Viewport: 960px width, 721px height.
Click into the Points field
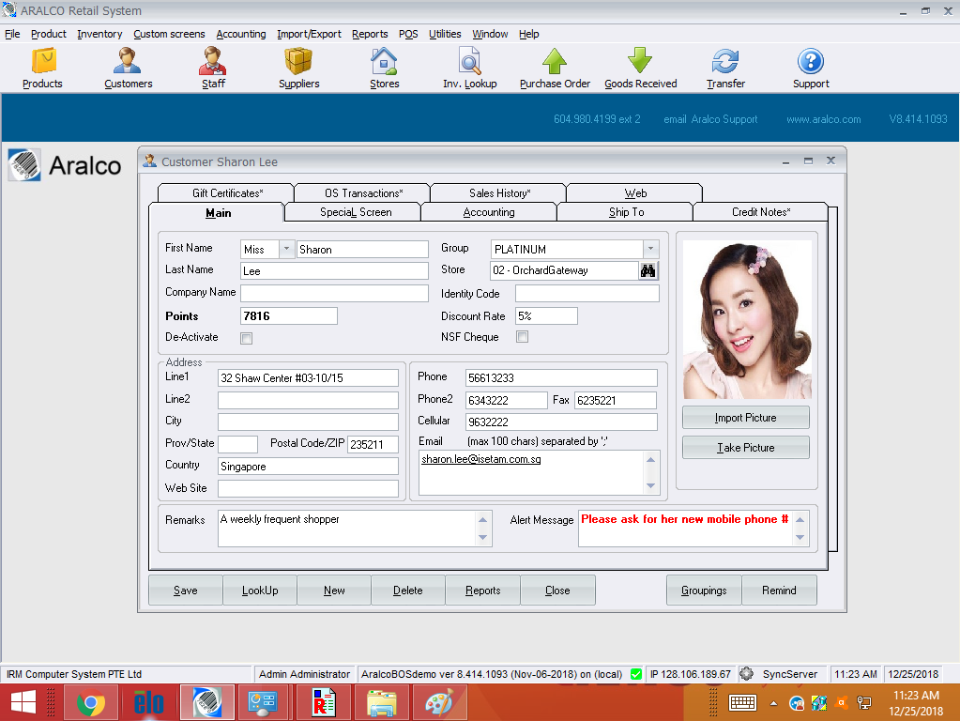click(289, 316)
